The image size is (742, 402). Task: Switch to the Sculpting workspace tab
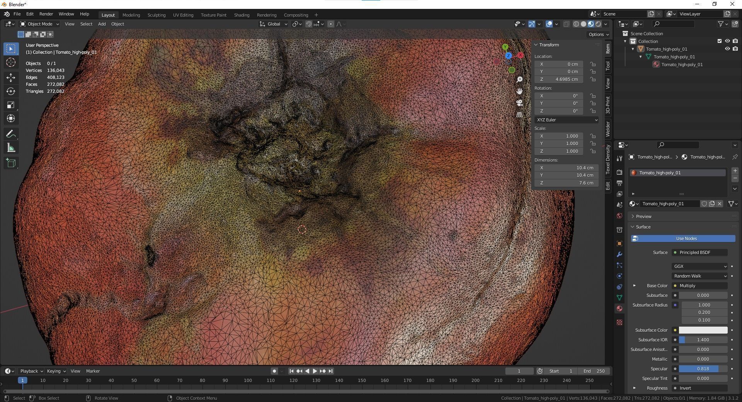click(x=156, y=15)
